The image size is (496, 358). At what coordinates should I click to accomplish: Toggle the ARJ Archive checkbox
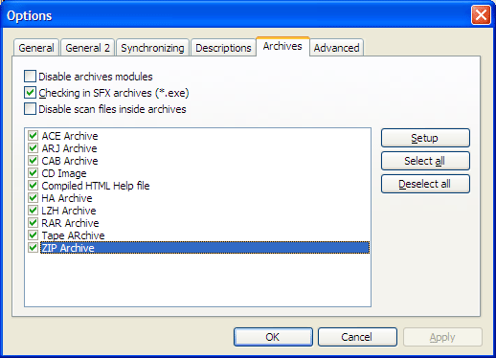pos(33,147)
